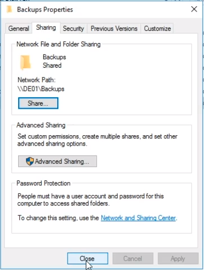Click the large Backups folder icon
The height and width of the screenshot is (270, 204).
click(x=25, y=62)
